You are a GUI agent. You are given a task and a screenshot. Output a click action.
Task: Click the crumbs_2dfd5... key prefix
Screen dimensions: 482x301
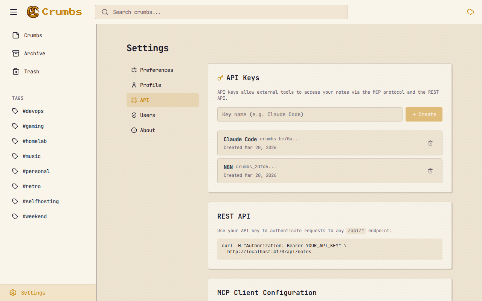[256, 167]
